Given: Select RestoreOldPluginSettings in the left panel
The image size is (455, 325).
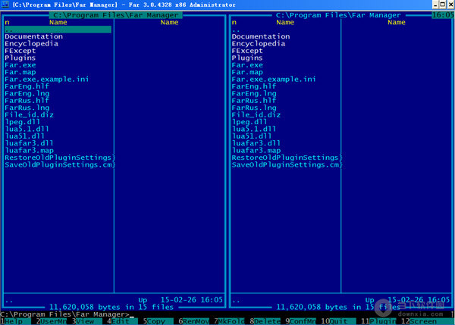Looking at the screenshot, I should [60, 158].
